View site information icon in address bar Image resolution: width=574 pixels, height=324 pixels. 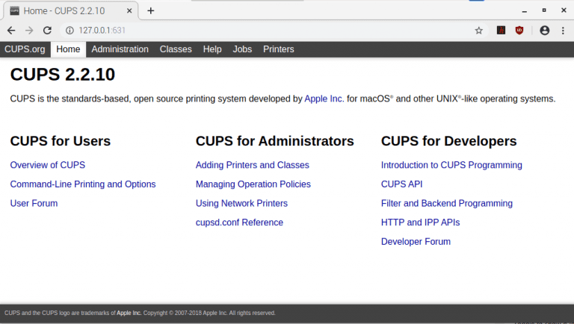[70, 31]
